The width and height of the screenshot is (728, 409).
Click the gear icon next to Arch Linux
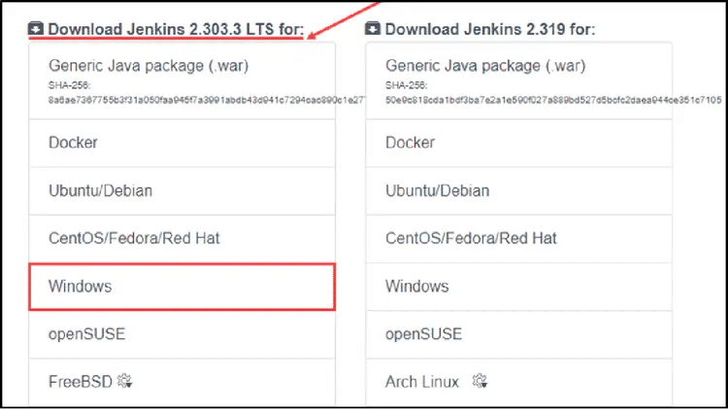click(480, 382)
